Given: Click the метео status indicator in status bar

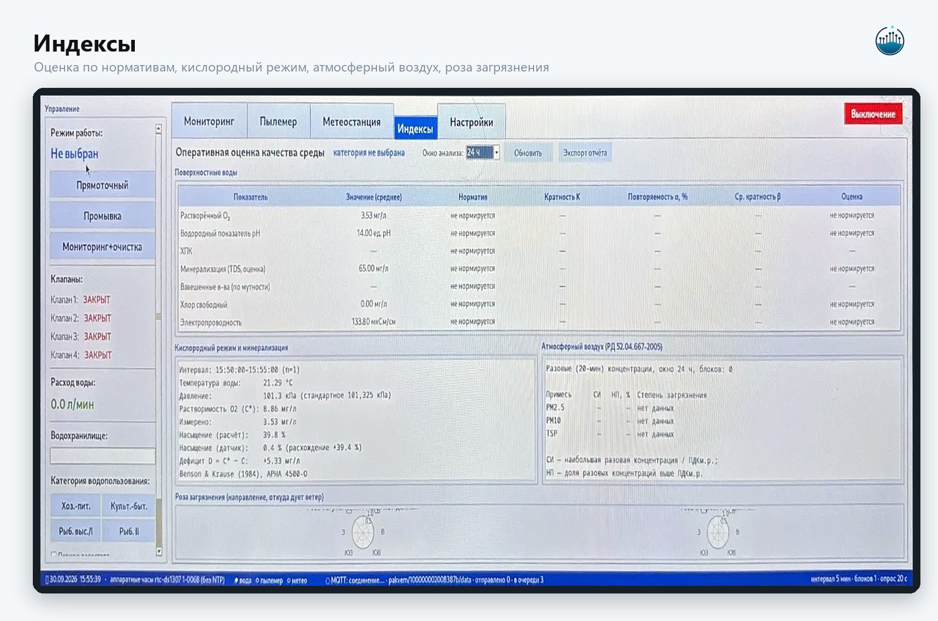Looking at the screenshot, I should pyautogui.click(x=297, y=580).
